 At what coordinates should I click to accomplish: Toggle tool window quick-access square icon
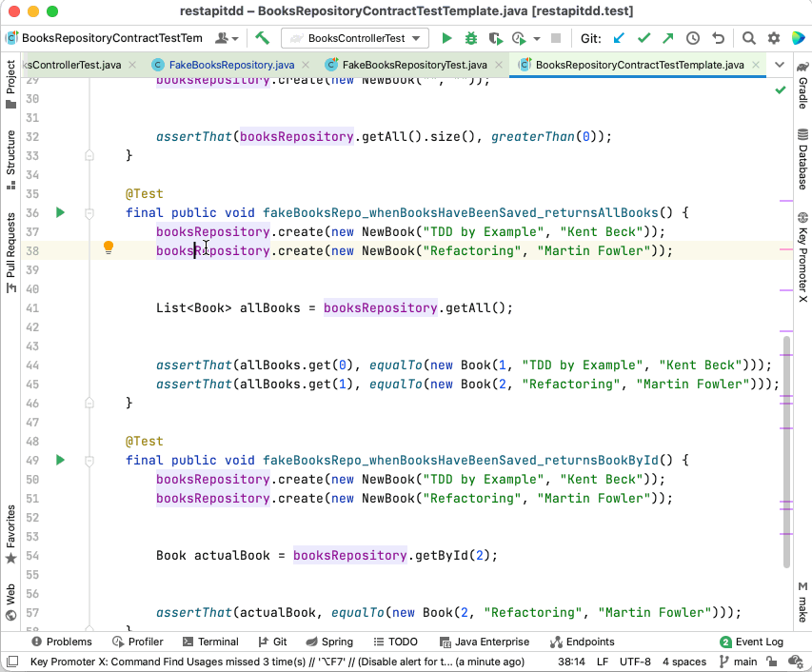coord(12,662)
